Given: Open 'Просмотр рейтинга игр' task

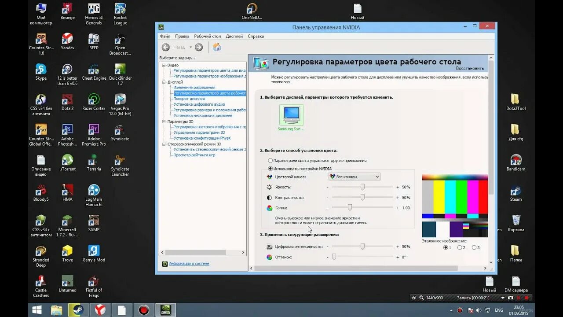Looking at the screenshot, I should (x=194, y=155).
